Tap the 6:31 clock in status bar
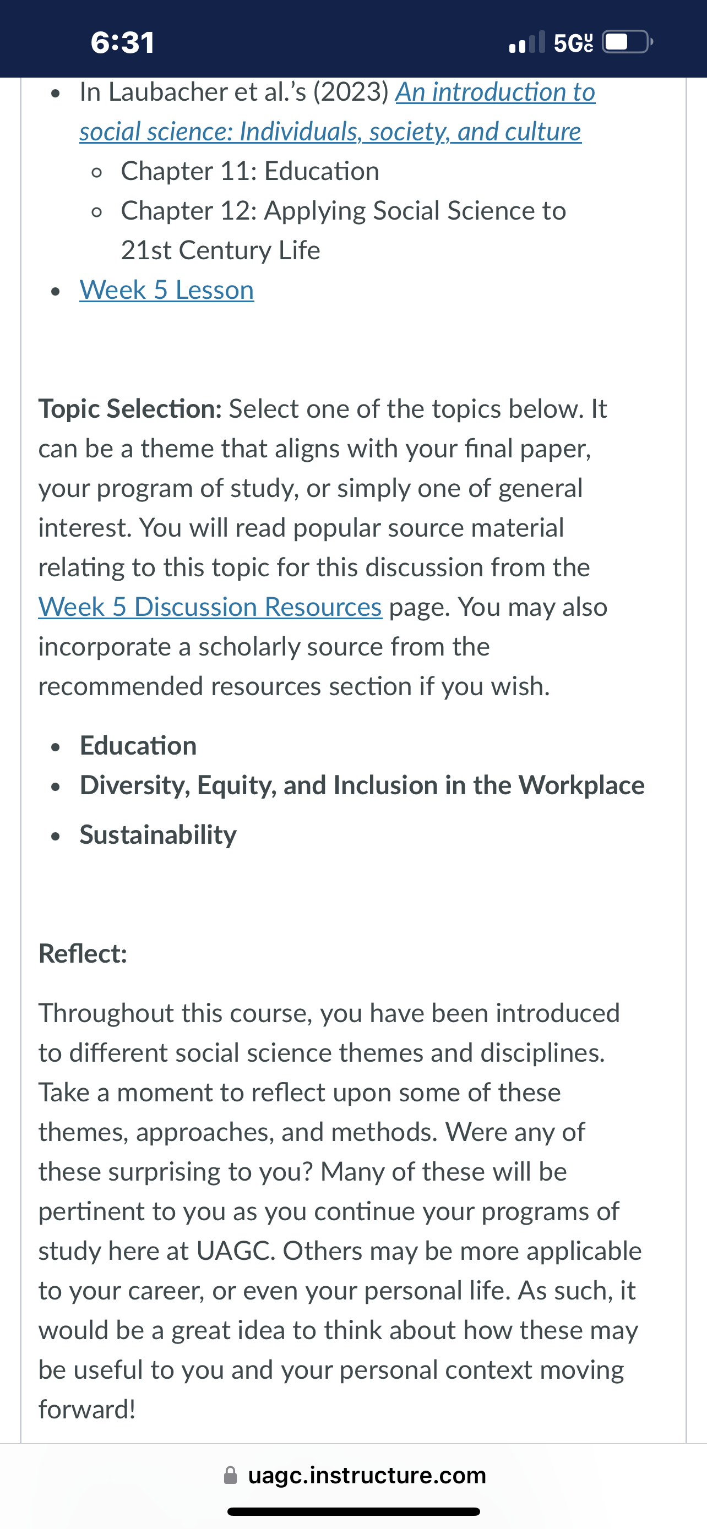Viewport: 707px width, 1529px height. point(123,42)
